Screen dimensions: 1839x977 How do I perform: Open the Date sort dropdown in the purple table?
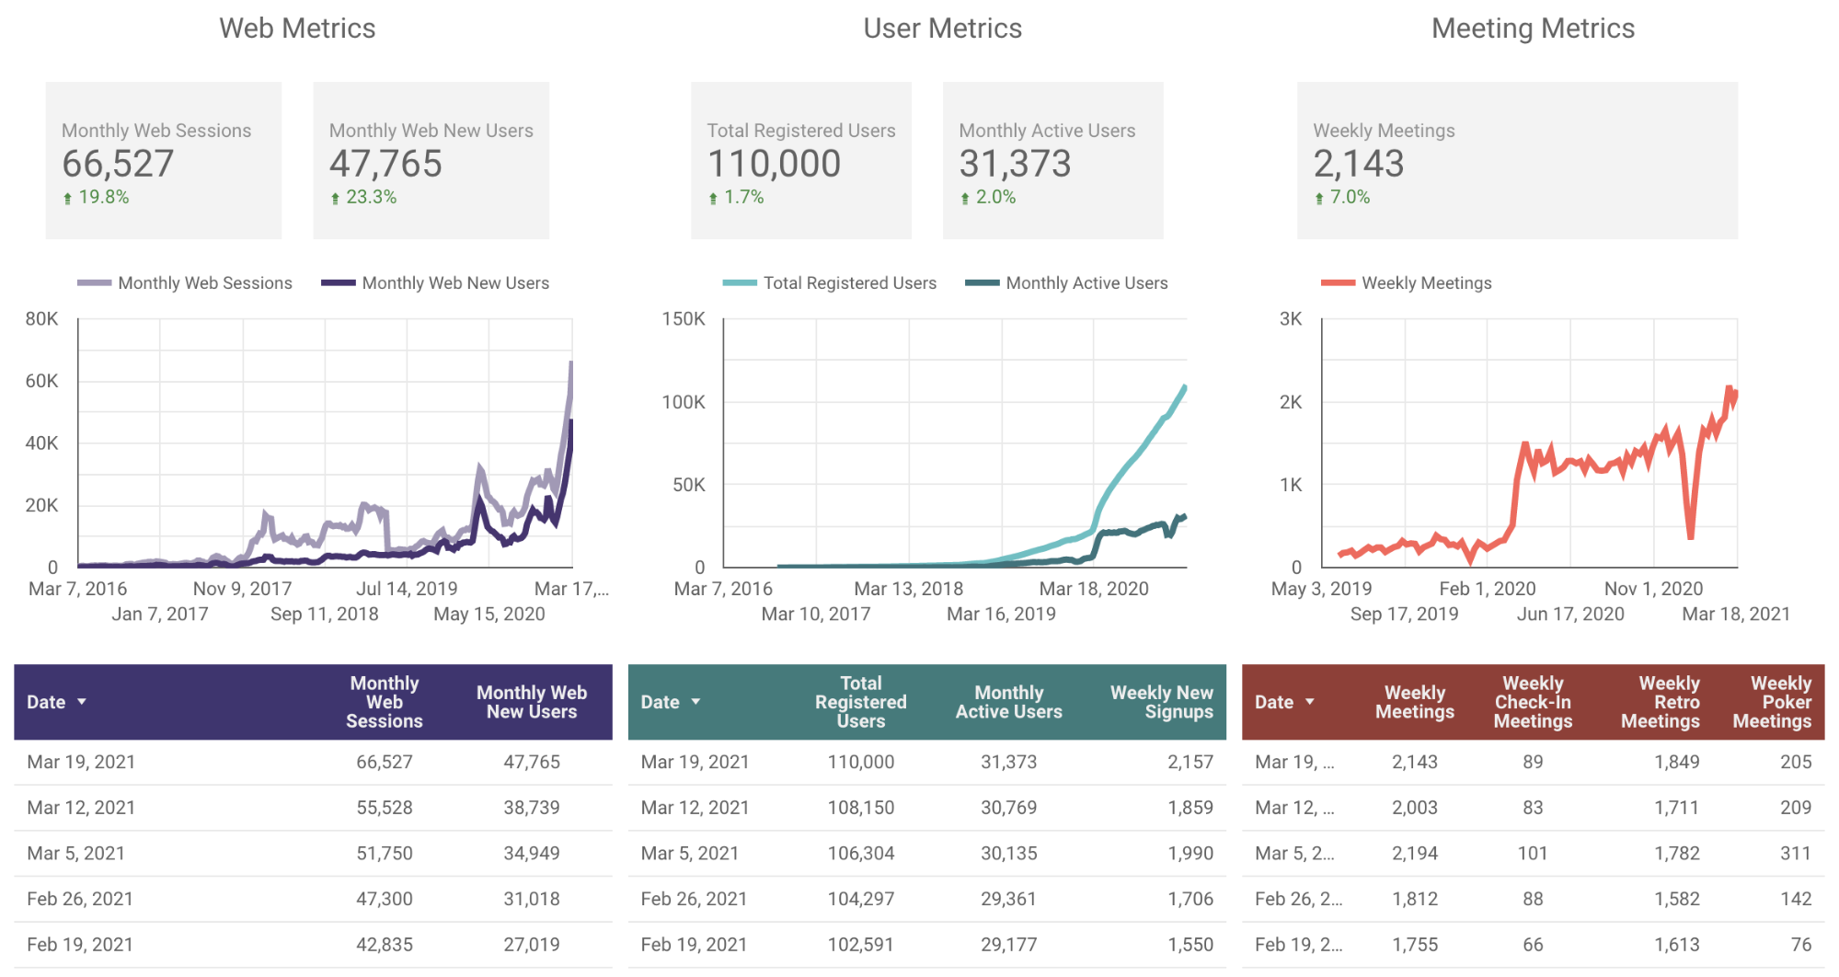coord(81,701)
